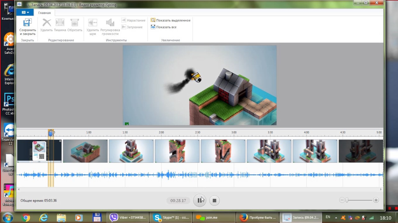Screen dimensions: 398x223
Task: Click Показать выделенное zoom option
Action: (x=170, y=20)
